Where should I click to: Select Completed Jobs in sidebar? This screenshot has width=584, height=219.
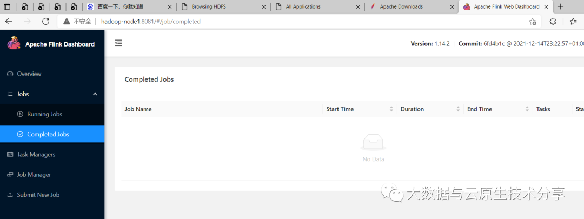tap(52, 134)
